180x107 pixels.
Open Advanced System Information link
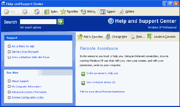tap(29, 92)
